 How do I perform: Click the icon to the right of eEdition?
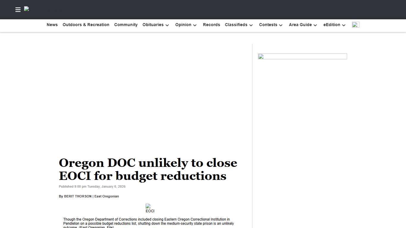click(x=355, y=25)
